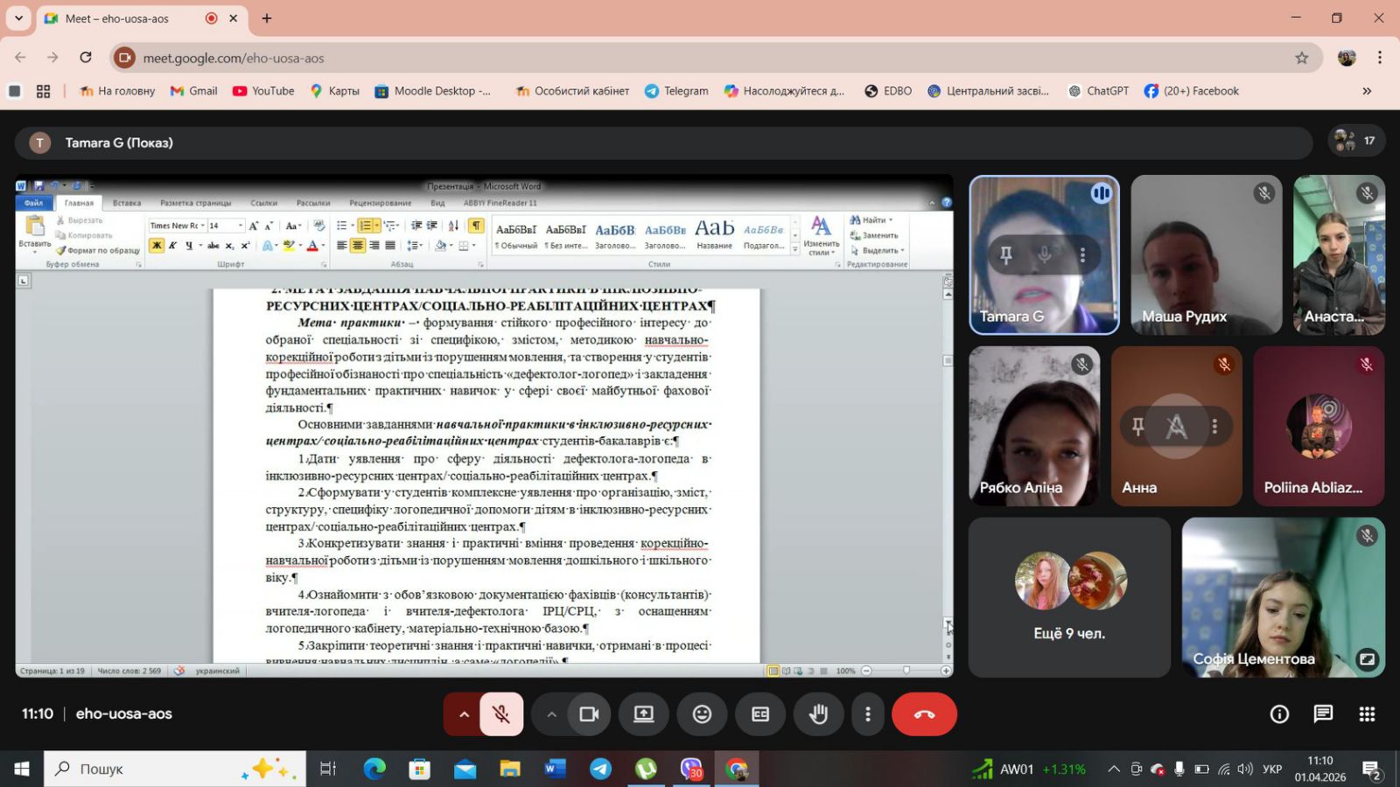Click the zoom slider in shared Word document
This screenshot has height=787, width=1400.
tap(906, 671)
